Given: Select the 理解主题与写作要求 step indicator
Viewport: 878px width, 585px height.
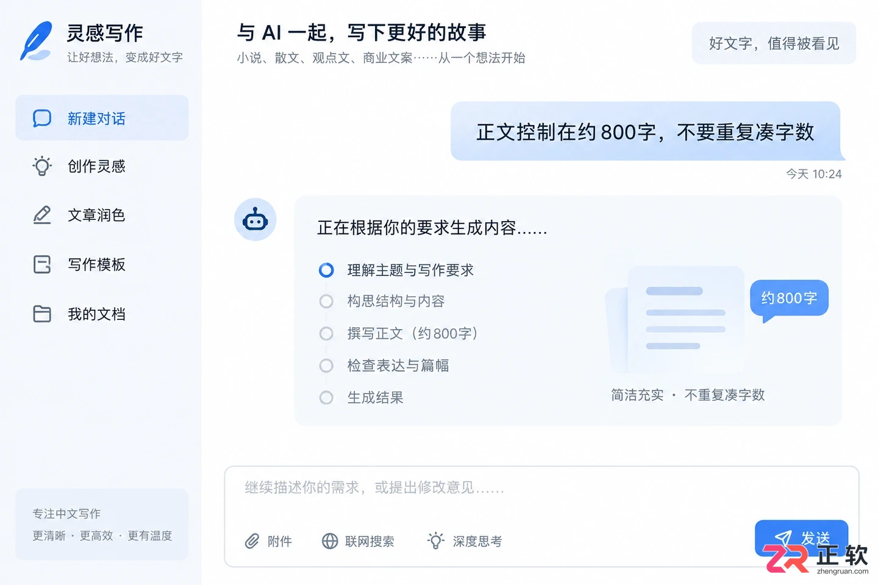Looking at the screenshot, I should pos(327,270).
